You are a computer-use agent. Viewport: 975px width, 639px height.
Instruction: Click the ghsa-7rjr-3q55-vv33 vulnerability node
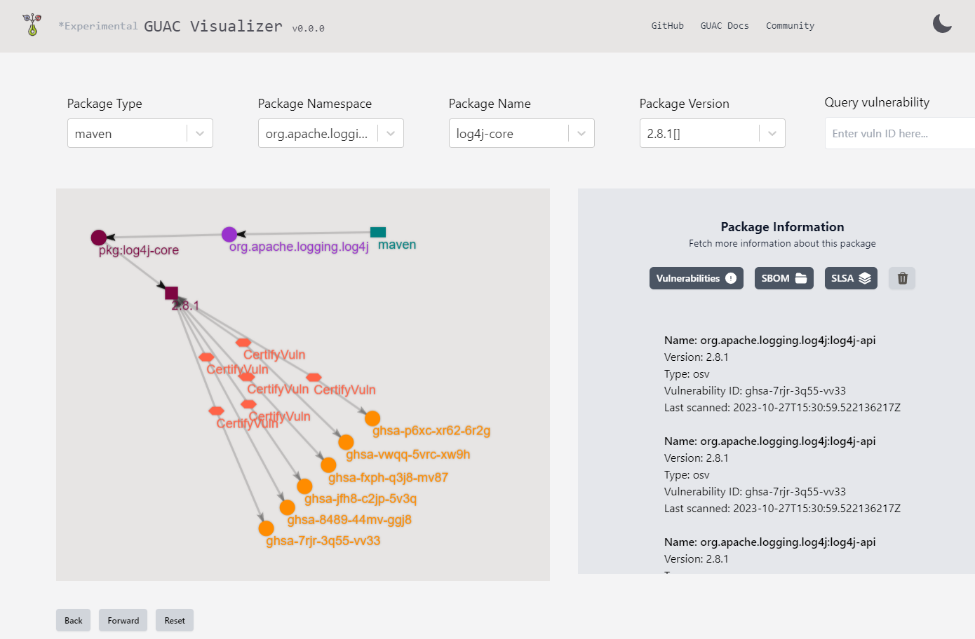click(266, 528)
